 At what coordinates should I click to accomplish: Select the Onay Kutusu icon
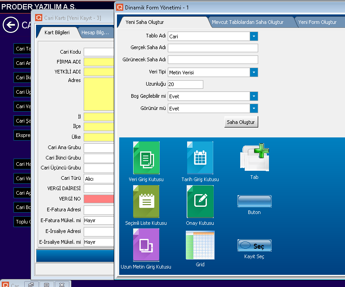[200, 201]
